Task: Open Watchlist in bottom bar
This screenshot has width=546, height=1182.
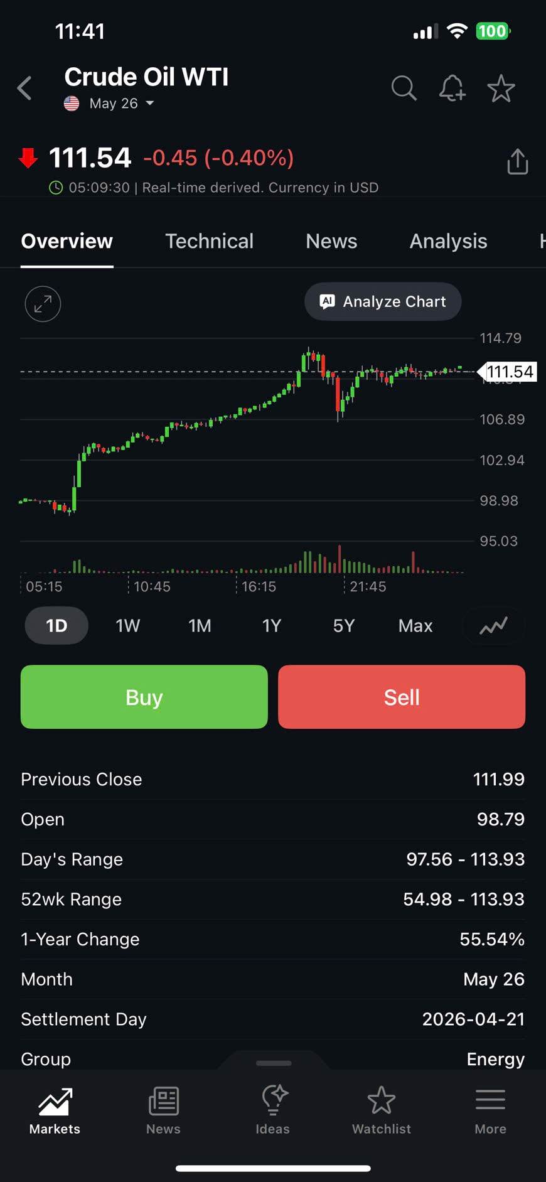Action: click(x=381, y=1110)
